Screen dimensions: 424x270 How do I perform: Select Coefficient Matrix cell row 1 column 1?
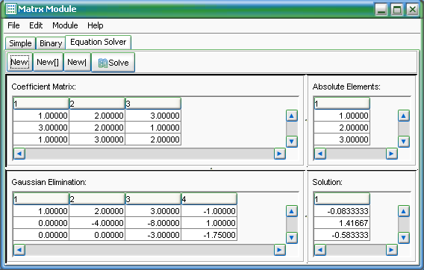point(41,116)
